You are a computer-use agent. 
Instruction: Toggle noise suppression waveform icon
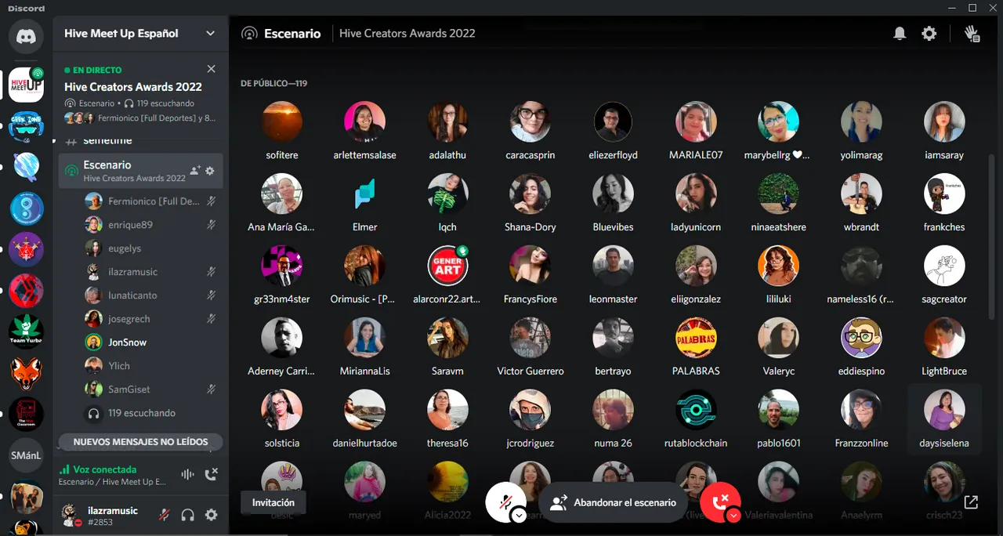click(187, 474)
